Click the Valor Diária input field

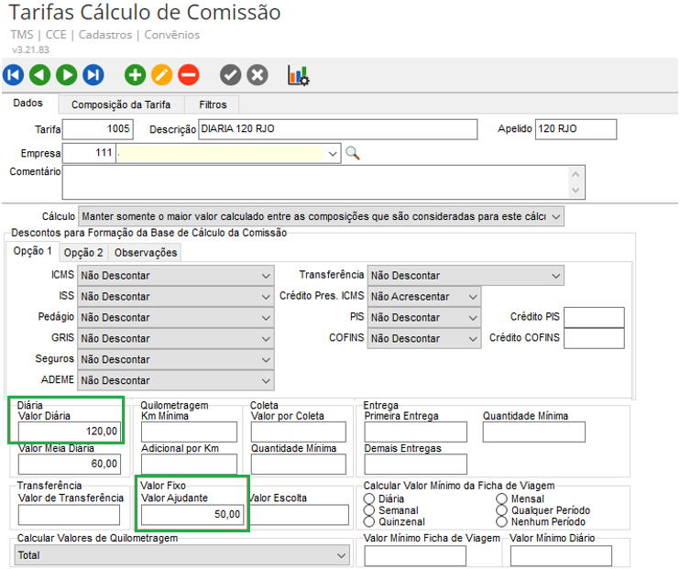[x=70, y=431]
